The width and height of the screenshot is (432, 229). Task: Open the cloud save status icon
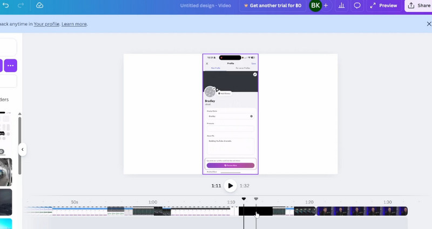pos(39,5)
